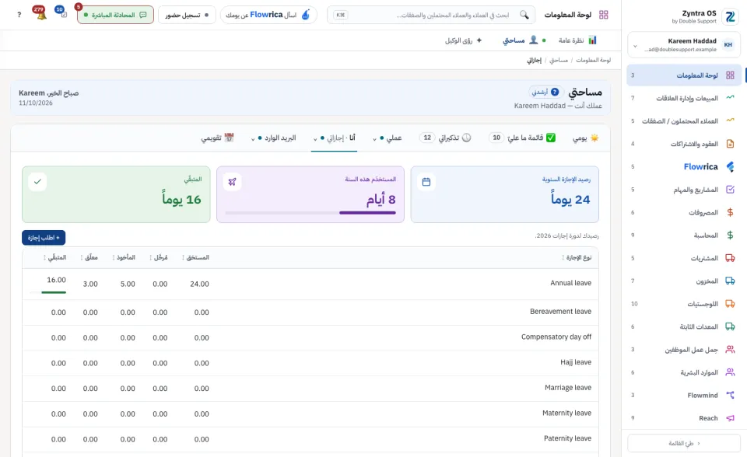Click the human resources people icon

[730, 372]
